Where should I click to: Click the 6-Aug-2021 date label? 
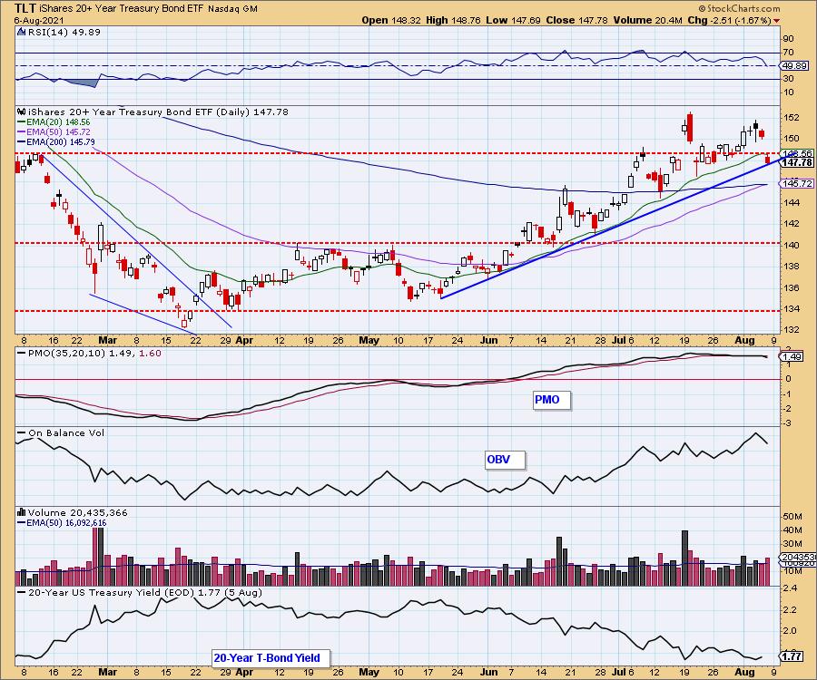(x=39, y=20)
